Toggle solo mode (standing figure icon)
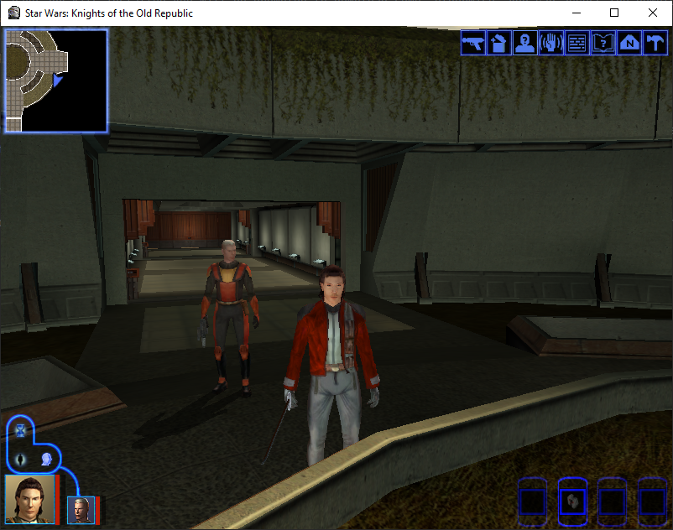 (20, 460)
